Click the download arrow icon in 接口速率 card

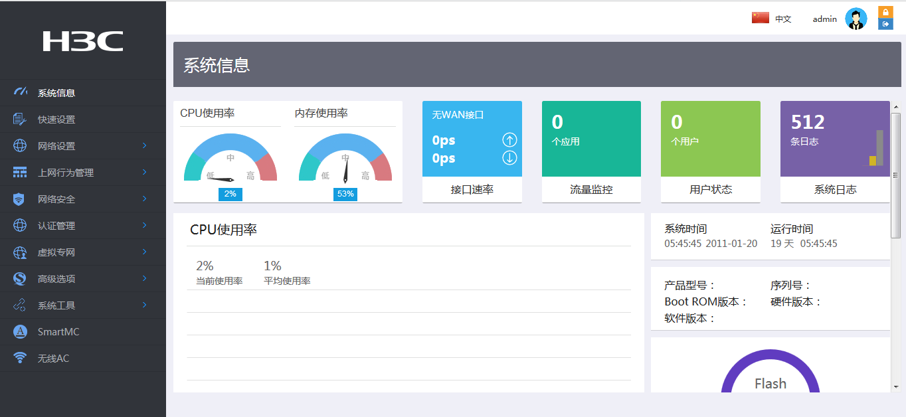[x=509, y=158]
